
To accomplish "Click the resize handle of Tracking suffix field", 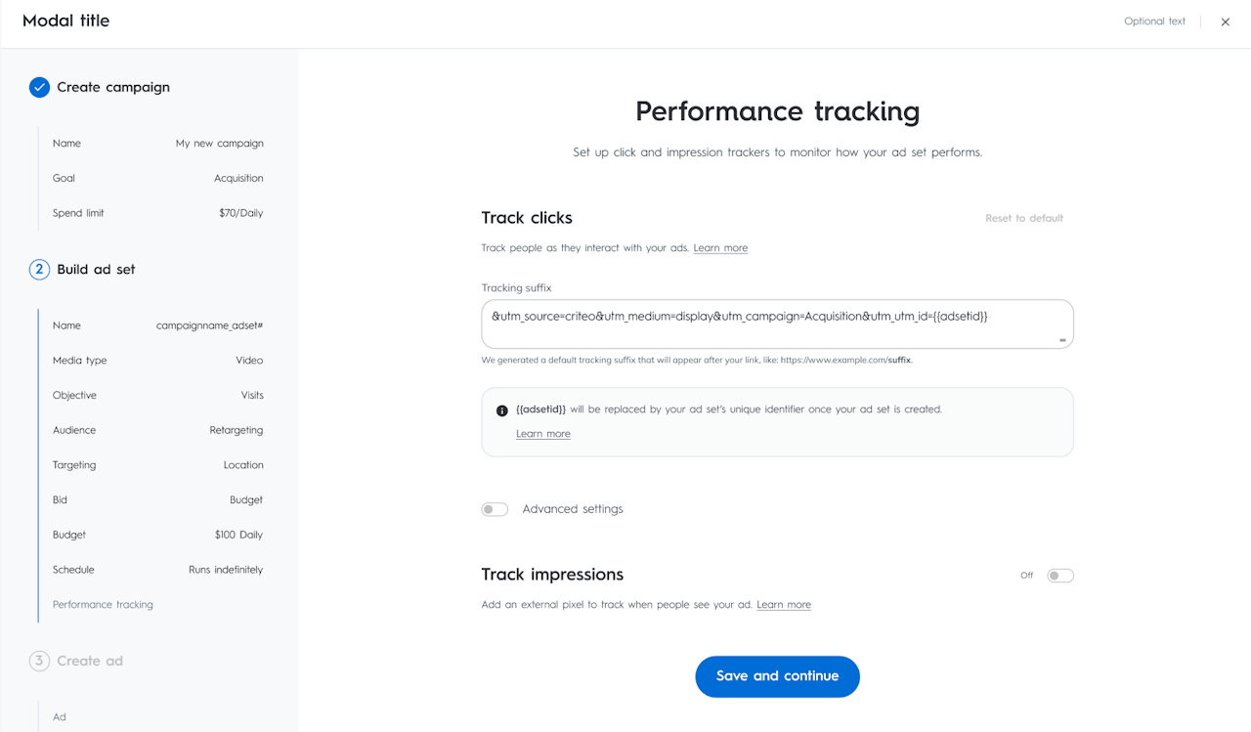I will pyautogui.click(x=1061, y=340).
